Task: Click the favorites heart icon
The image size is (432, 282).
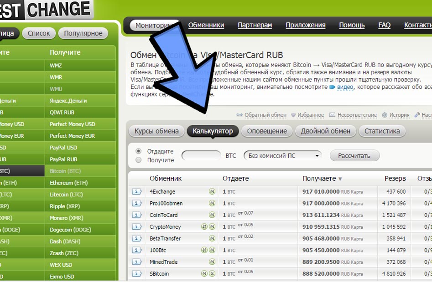Action: click(293, 115)
